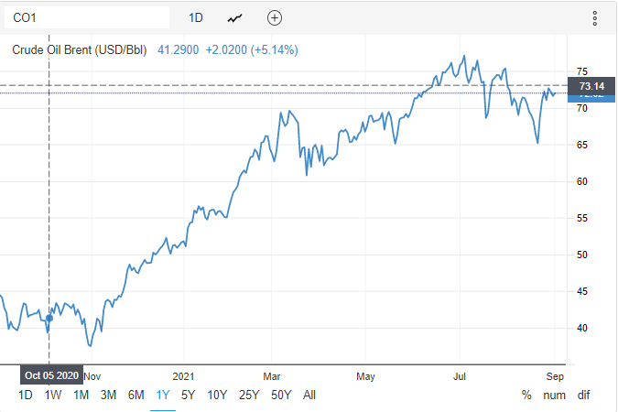Open the three-dot options menu
618x412 pixels.
(x=594, y=18)
